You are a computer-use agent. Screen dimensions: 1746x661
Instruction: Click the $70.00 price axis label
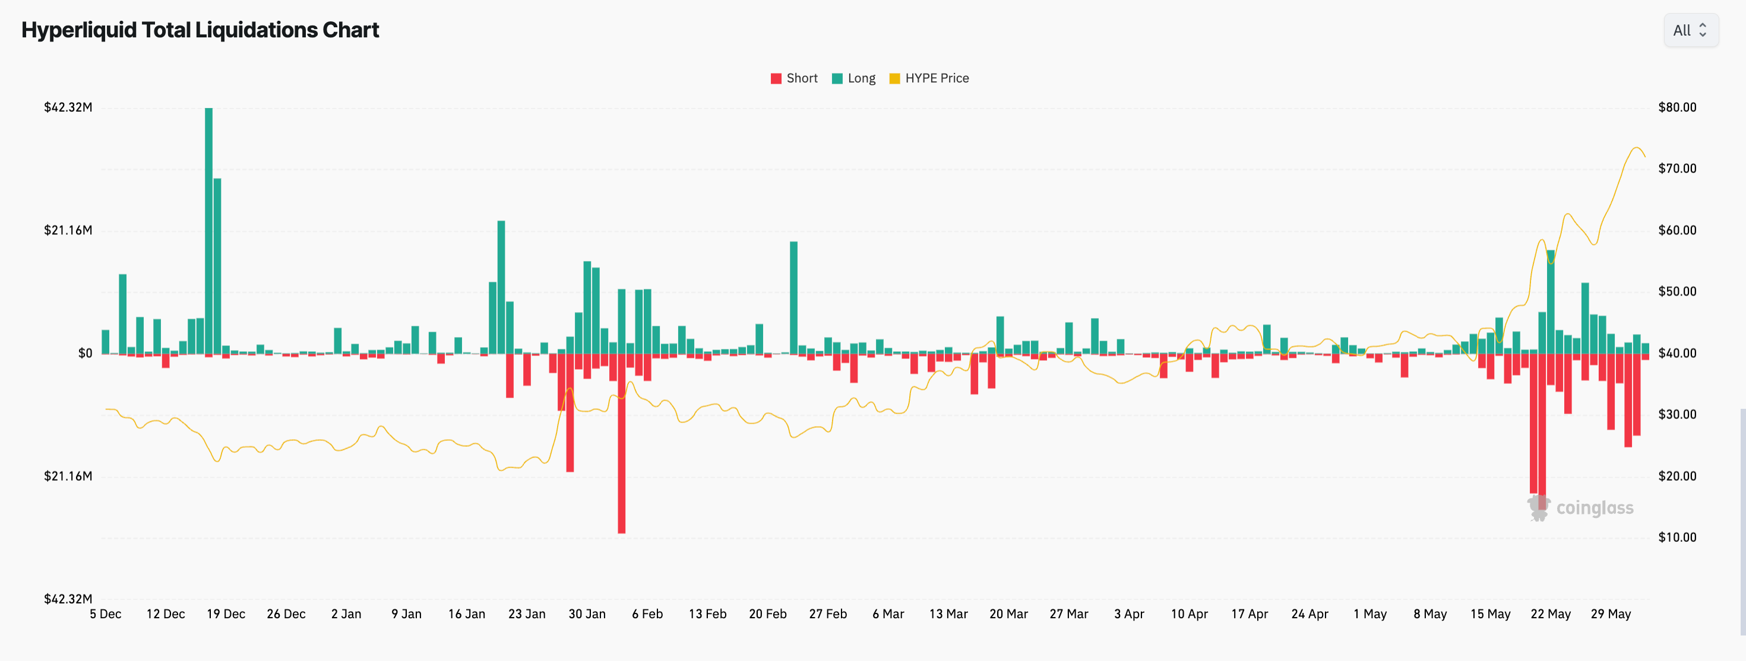(1678, 169)
